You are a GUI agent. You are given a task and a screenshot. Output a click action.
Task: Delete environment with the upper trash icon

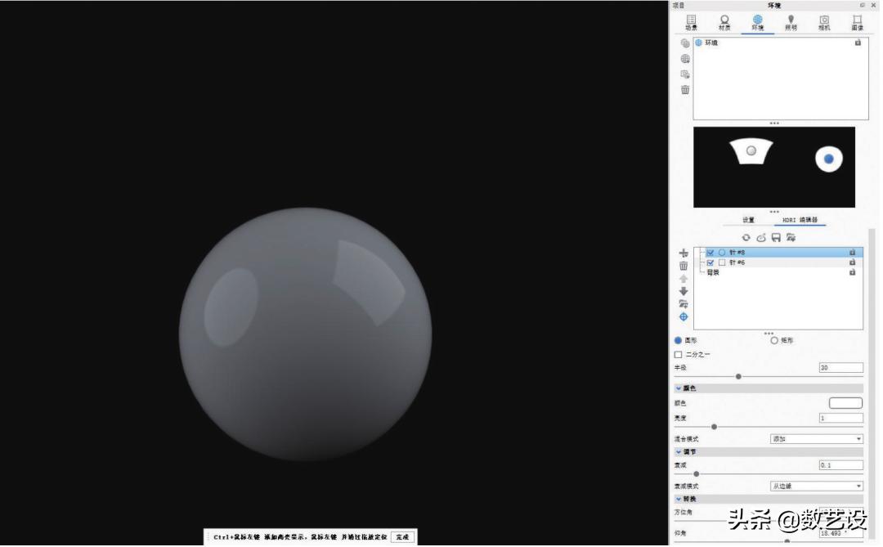pyautogui.click(x=685, y=90)
